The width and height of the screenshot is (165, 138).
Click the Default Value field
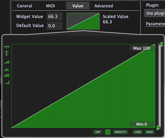(x=55, y=26)
